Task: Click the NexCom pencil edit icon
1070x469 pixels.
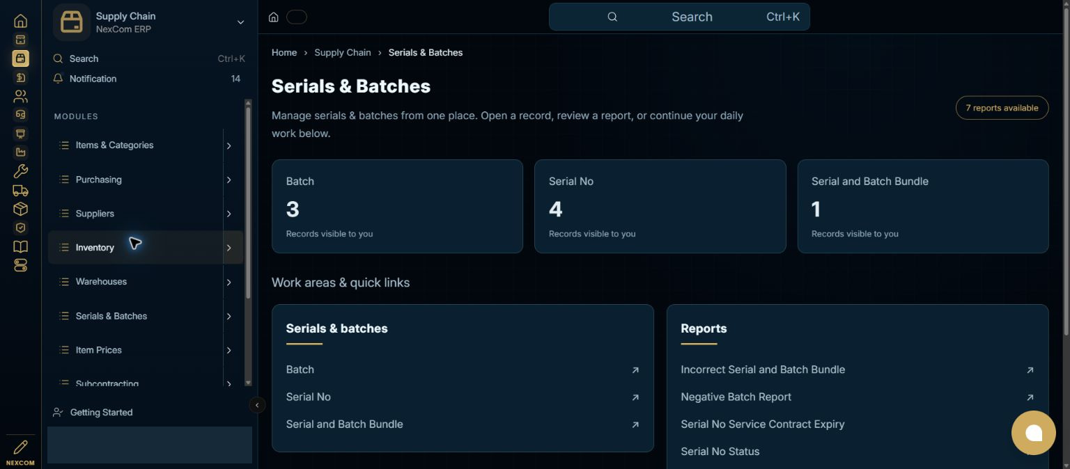Action: click(20, 447)
